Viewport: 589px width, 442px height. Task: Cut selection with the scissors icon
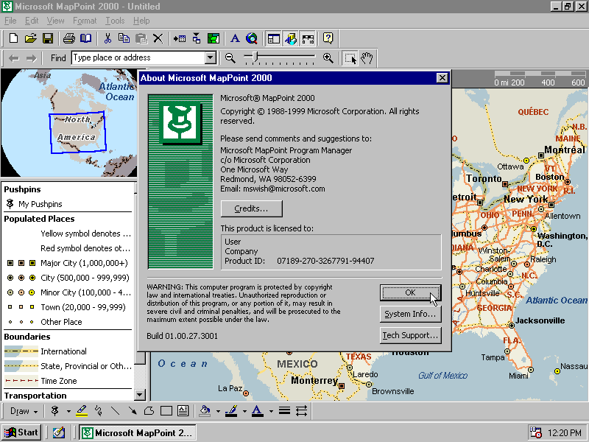click(107, 38)
